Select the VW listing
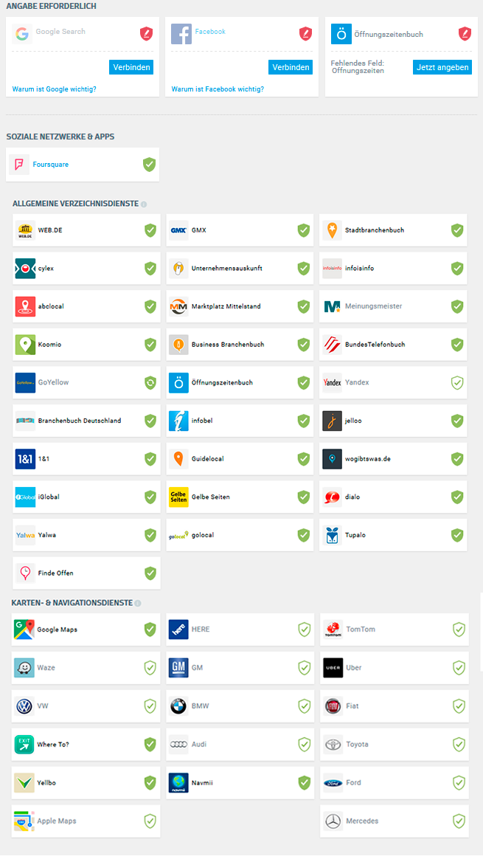This screenshot has width=483, height=859. tap(86, 706)
